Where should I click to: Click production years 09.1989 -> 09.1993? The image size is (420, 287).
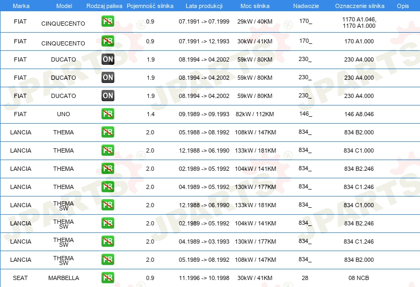[204, 114]
